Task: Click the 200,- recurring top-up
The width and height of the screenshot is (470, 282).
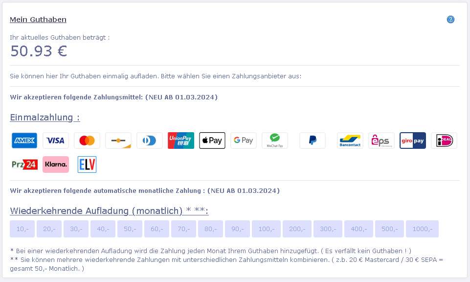Action: pos(297,229)
